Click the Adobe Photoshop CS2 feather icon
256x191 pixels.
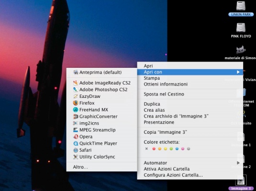pos(76,89)
